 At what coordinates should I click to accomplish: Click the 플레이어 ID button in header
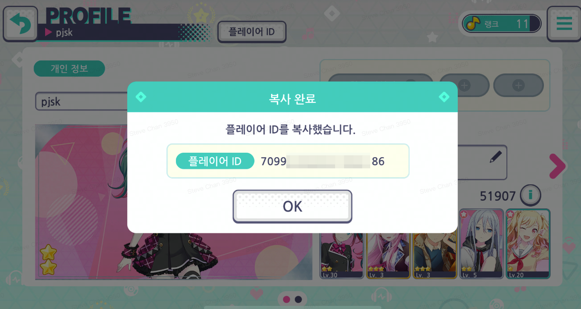click(251, 32)
